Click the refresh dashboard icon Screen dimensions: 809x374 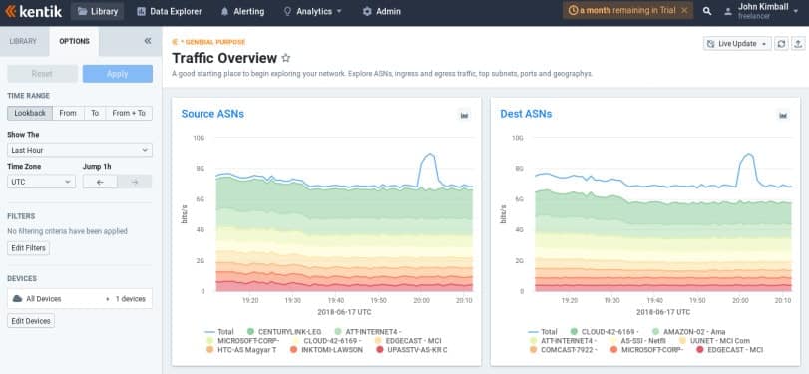coord(782,43)
